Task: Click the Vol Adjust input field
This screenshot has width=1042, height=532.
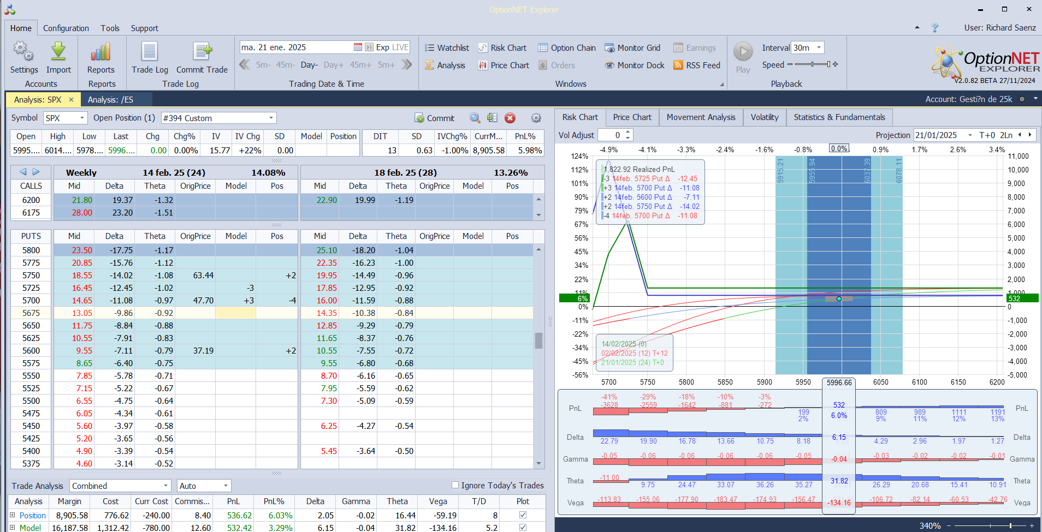Action: coord(611,135)
